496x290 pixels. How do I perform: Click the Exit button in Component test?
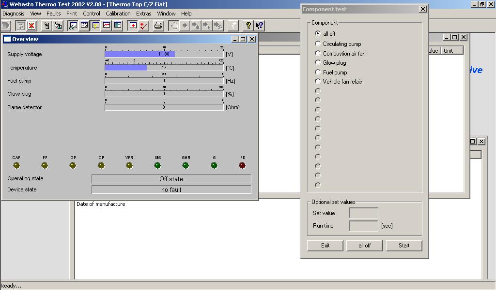click(325, 246)
